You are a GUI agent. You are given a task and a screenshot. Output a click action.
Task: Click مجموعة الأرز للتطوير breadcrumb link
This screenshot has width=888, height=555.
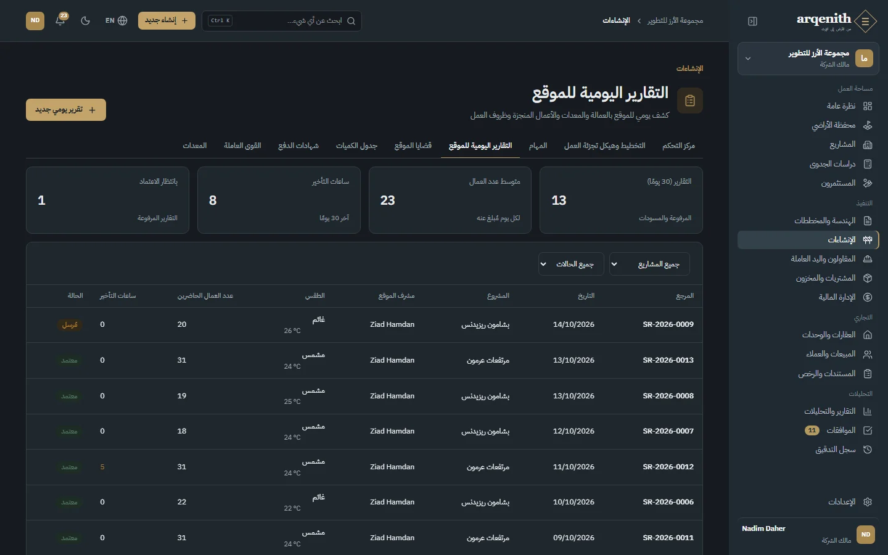[675, 21]
